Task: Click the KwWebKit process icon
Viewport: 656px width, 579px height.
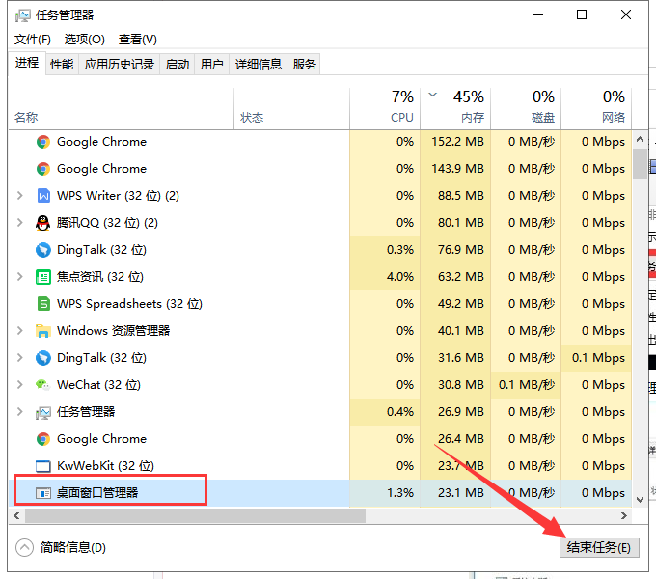Action: (x=42, y=466)
